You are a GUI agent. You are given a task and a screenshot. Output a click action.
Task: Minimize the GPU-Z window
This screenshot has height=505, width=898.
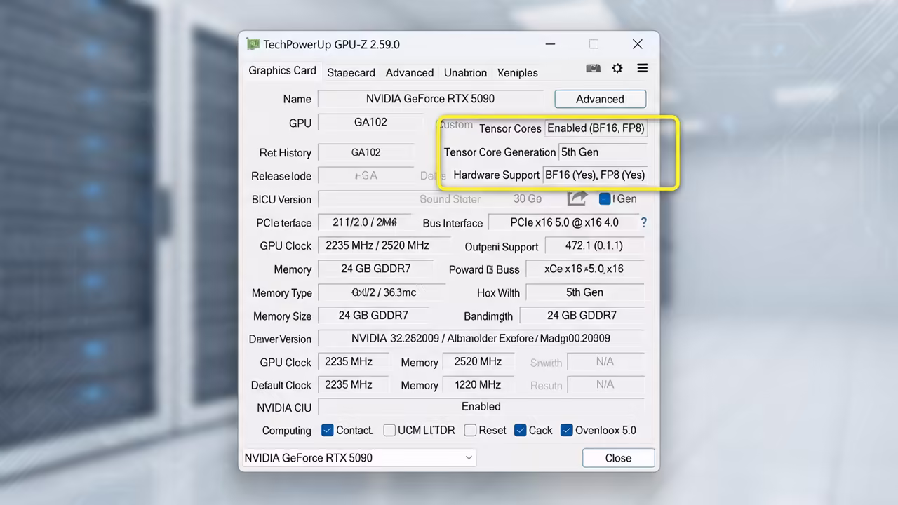[x=550, y=44]
